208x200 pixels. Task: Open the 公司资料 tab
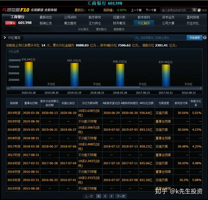[x=70, y=17]
